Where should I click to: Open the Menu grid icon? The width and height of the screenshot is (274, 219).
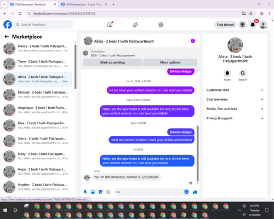point(242,25)
